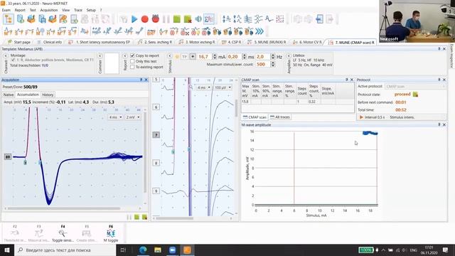The width and height of the screenshot is (455, 256).
Task: Pin the Acquisition panel
Action: [141, 80]
